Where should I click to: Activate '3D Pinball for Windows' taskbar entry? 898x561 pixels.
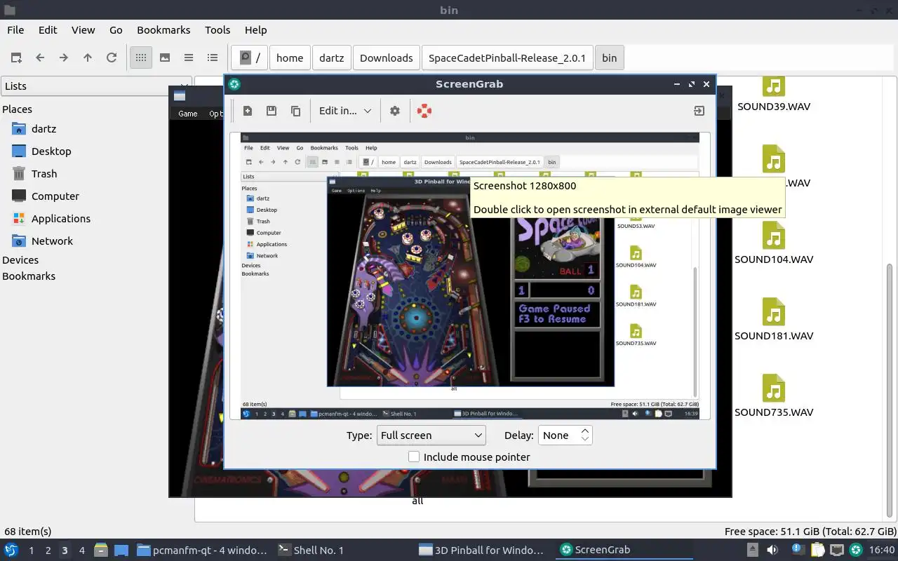(481, 550)
